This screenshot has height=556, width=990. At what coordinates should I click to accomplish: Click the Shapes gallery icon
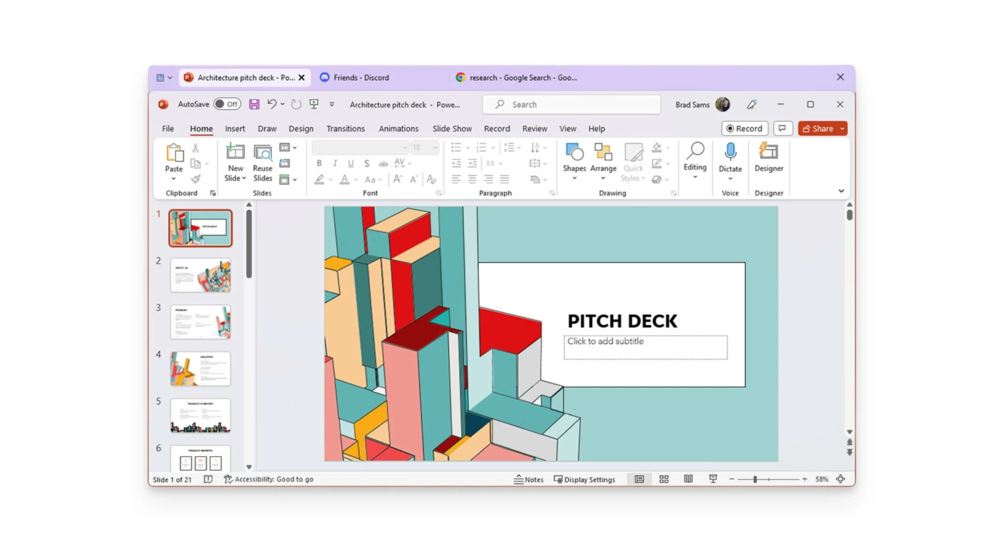click(x=574, y=151)
